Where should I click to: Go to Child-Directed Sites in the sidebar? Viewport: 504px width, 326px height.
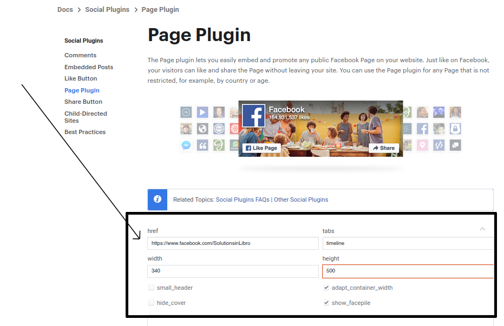(86, 117)
